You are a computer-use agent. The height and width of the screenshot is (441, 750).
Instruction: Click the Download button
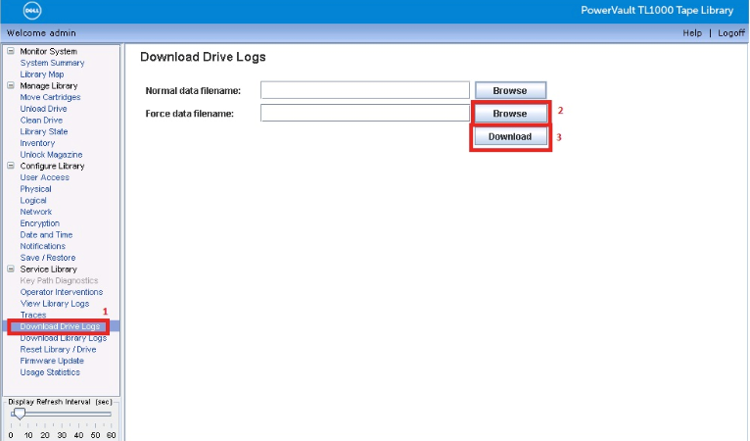point(510,136)
